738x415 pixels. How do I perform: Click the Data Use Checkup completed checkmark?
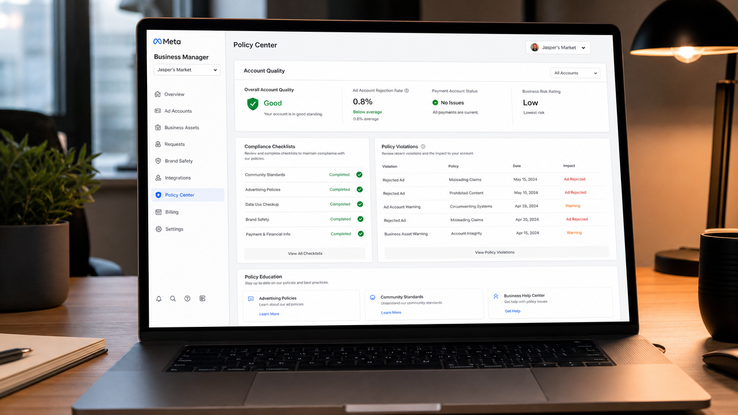pyautogui.click(x=360, y=204)
